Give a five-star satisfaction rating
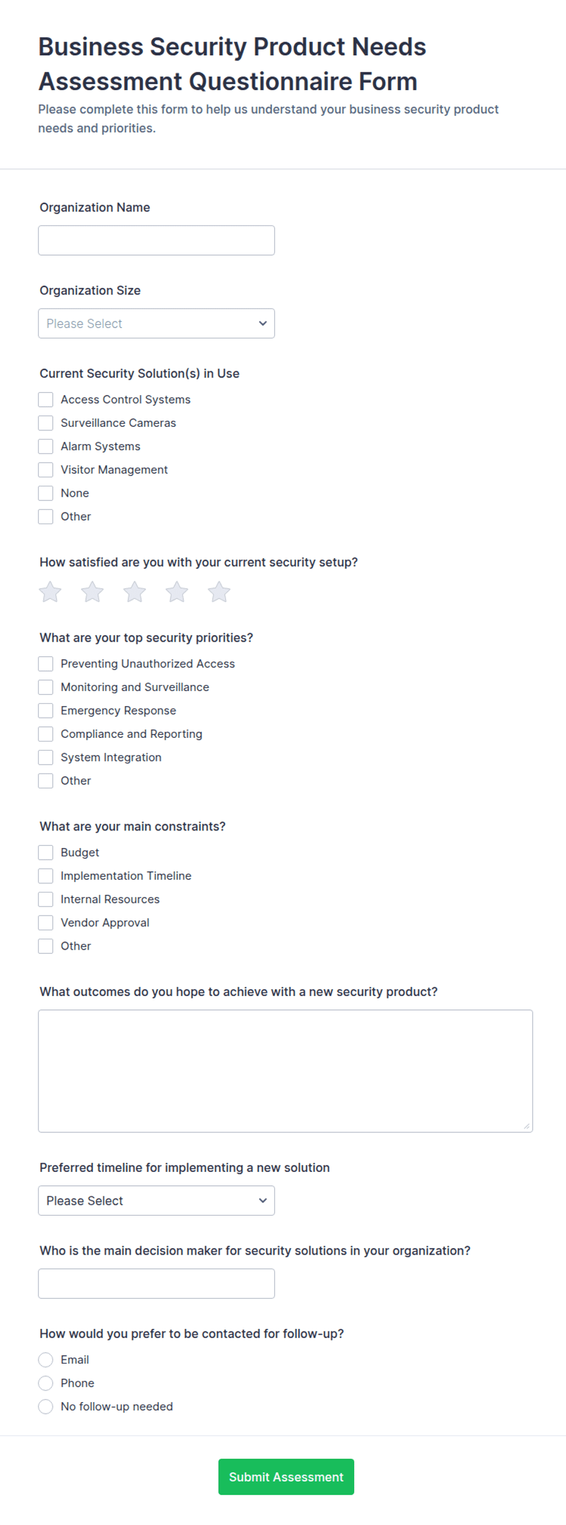The height and width of the screenshot is (1525, 566). (219, 592)
